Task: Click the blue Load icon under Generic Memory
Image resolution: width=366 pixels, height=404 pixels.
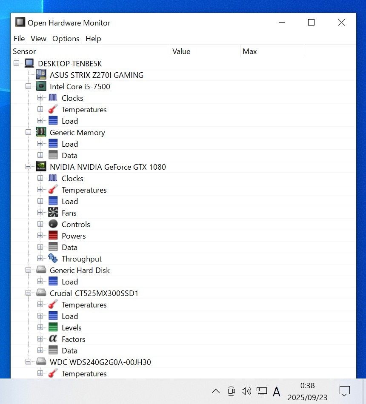Action: (53, 143)
